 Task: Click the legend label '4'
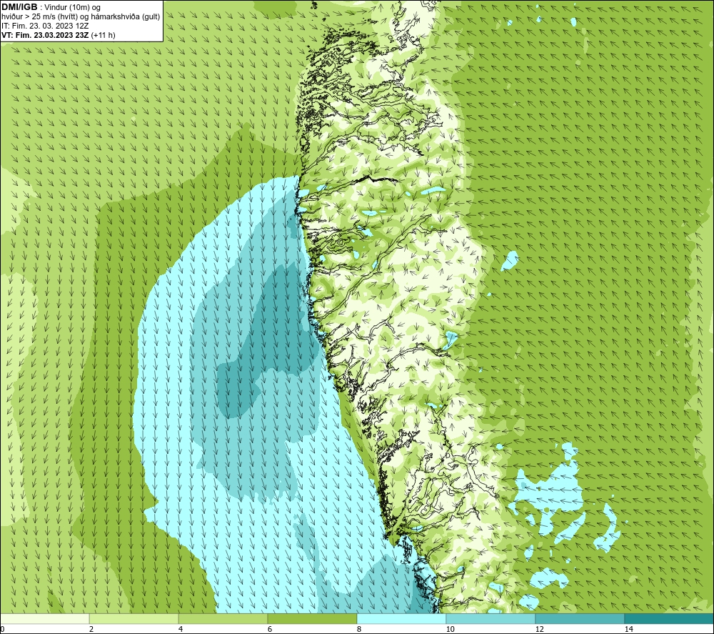(x=181, y=629)
